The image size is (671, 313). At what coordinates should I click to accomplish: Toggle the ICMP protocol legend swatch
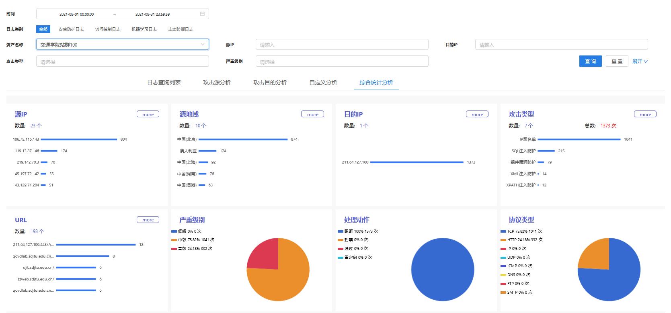[503, 266]
